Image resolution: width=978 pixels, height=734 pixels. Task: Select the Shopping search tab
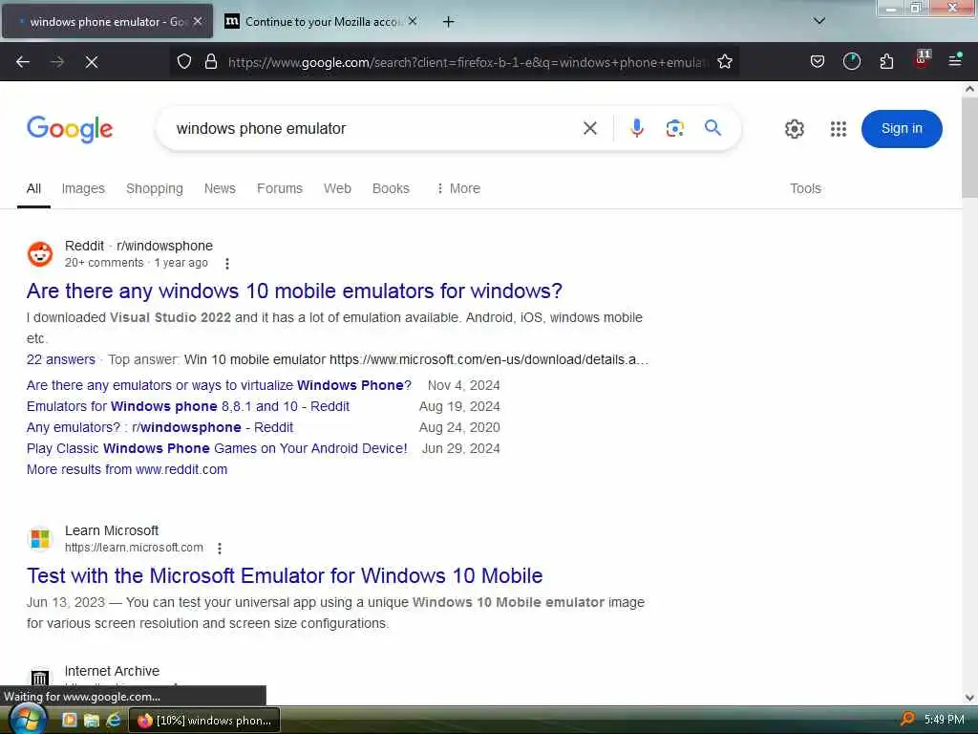(x=155, y=188)
